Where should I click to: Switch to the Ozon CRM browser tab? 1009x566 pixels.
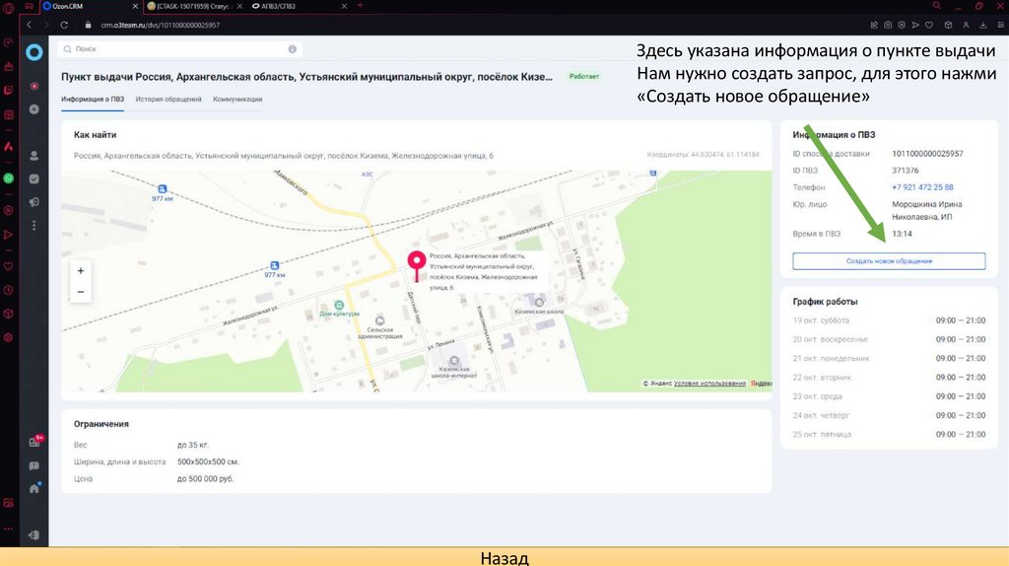coord(90,6)
